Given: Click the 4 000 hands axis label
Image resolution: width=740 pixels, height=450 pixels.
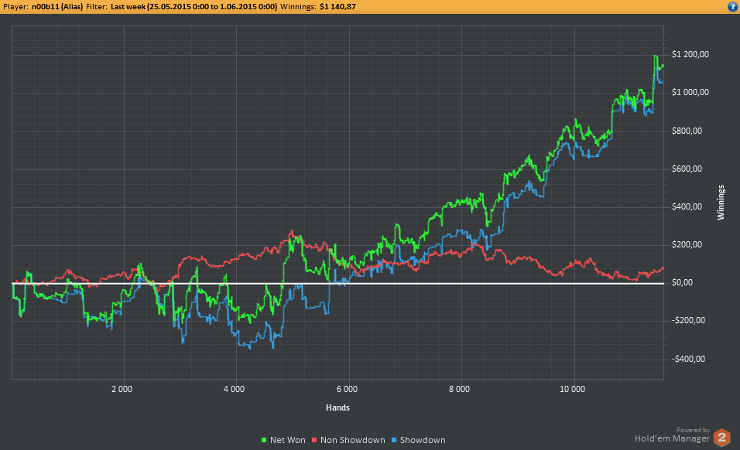Looking at the screenshot, I should [234, 389].
